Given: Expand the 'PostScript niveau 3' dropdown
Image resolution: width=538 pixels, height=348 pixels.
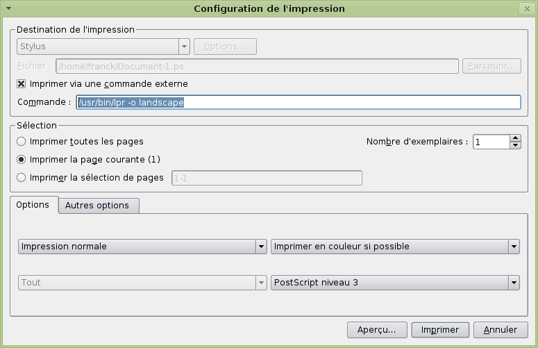Looking at the screenshot, I should (x=514, y=283).
